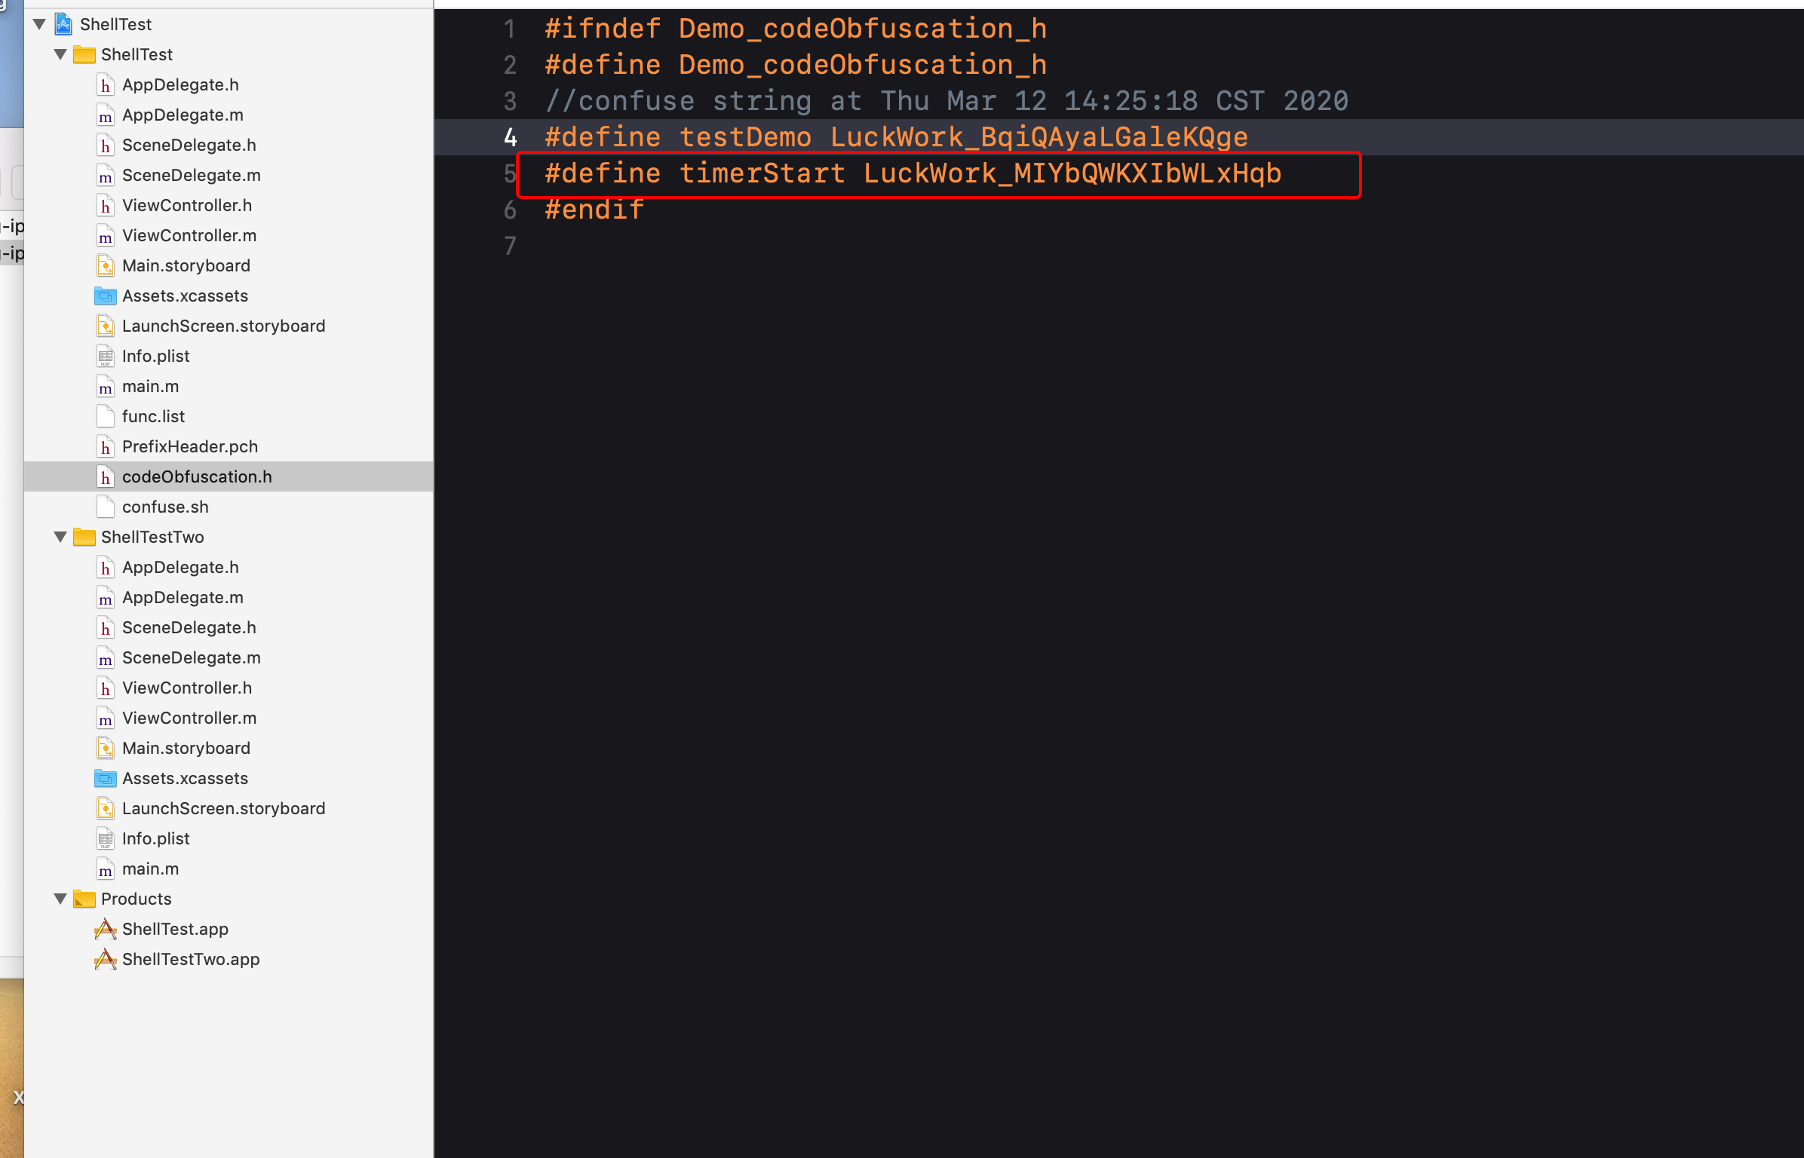1804x1158 pixels.
Task: Click the ShellTest.app product icon
Action: [x=106, y=929]
